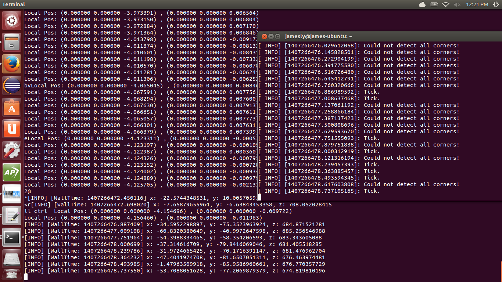Open the text editor from the launcher

coord(12,216)
